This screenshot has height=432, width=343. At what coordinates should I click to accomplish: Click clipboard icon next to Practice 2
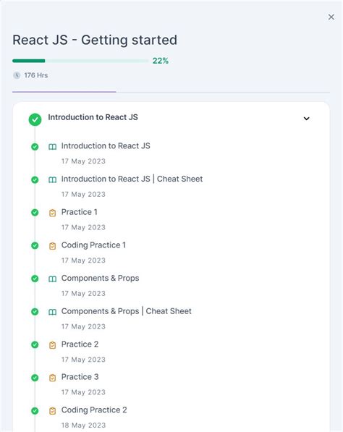click(52, 345)
